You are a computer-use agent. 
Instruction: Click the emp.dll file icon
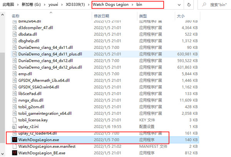[x=15, y=74]
